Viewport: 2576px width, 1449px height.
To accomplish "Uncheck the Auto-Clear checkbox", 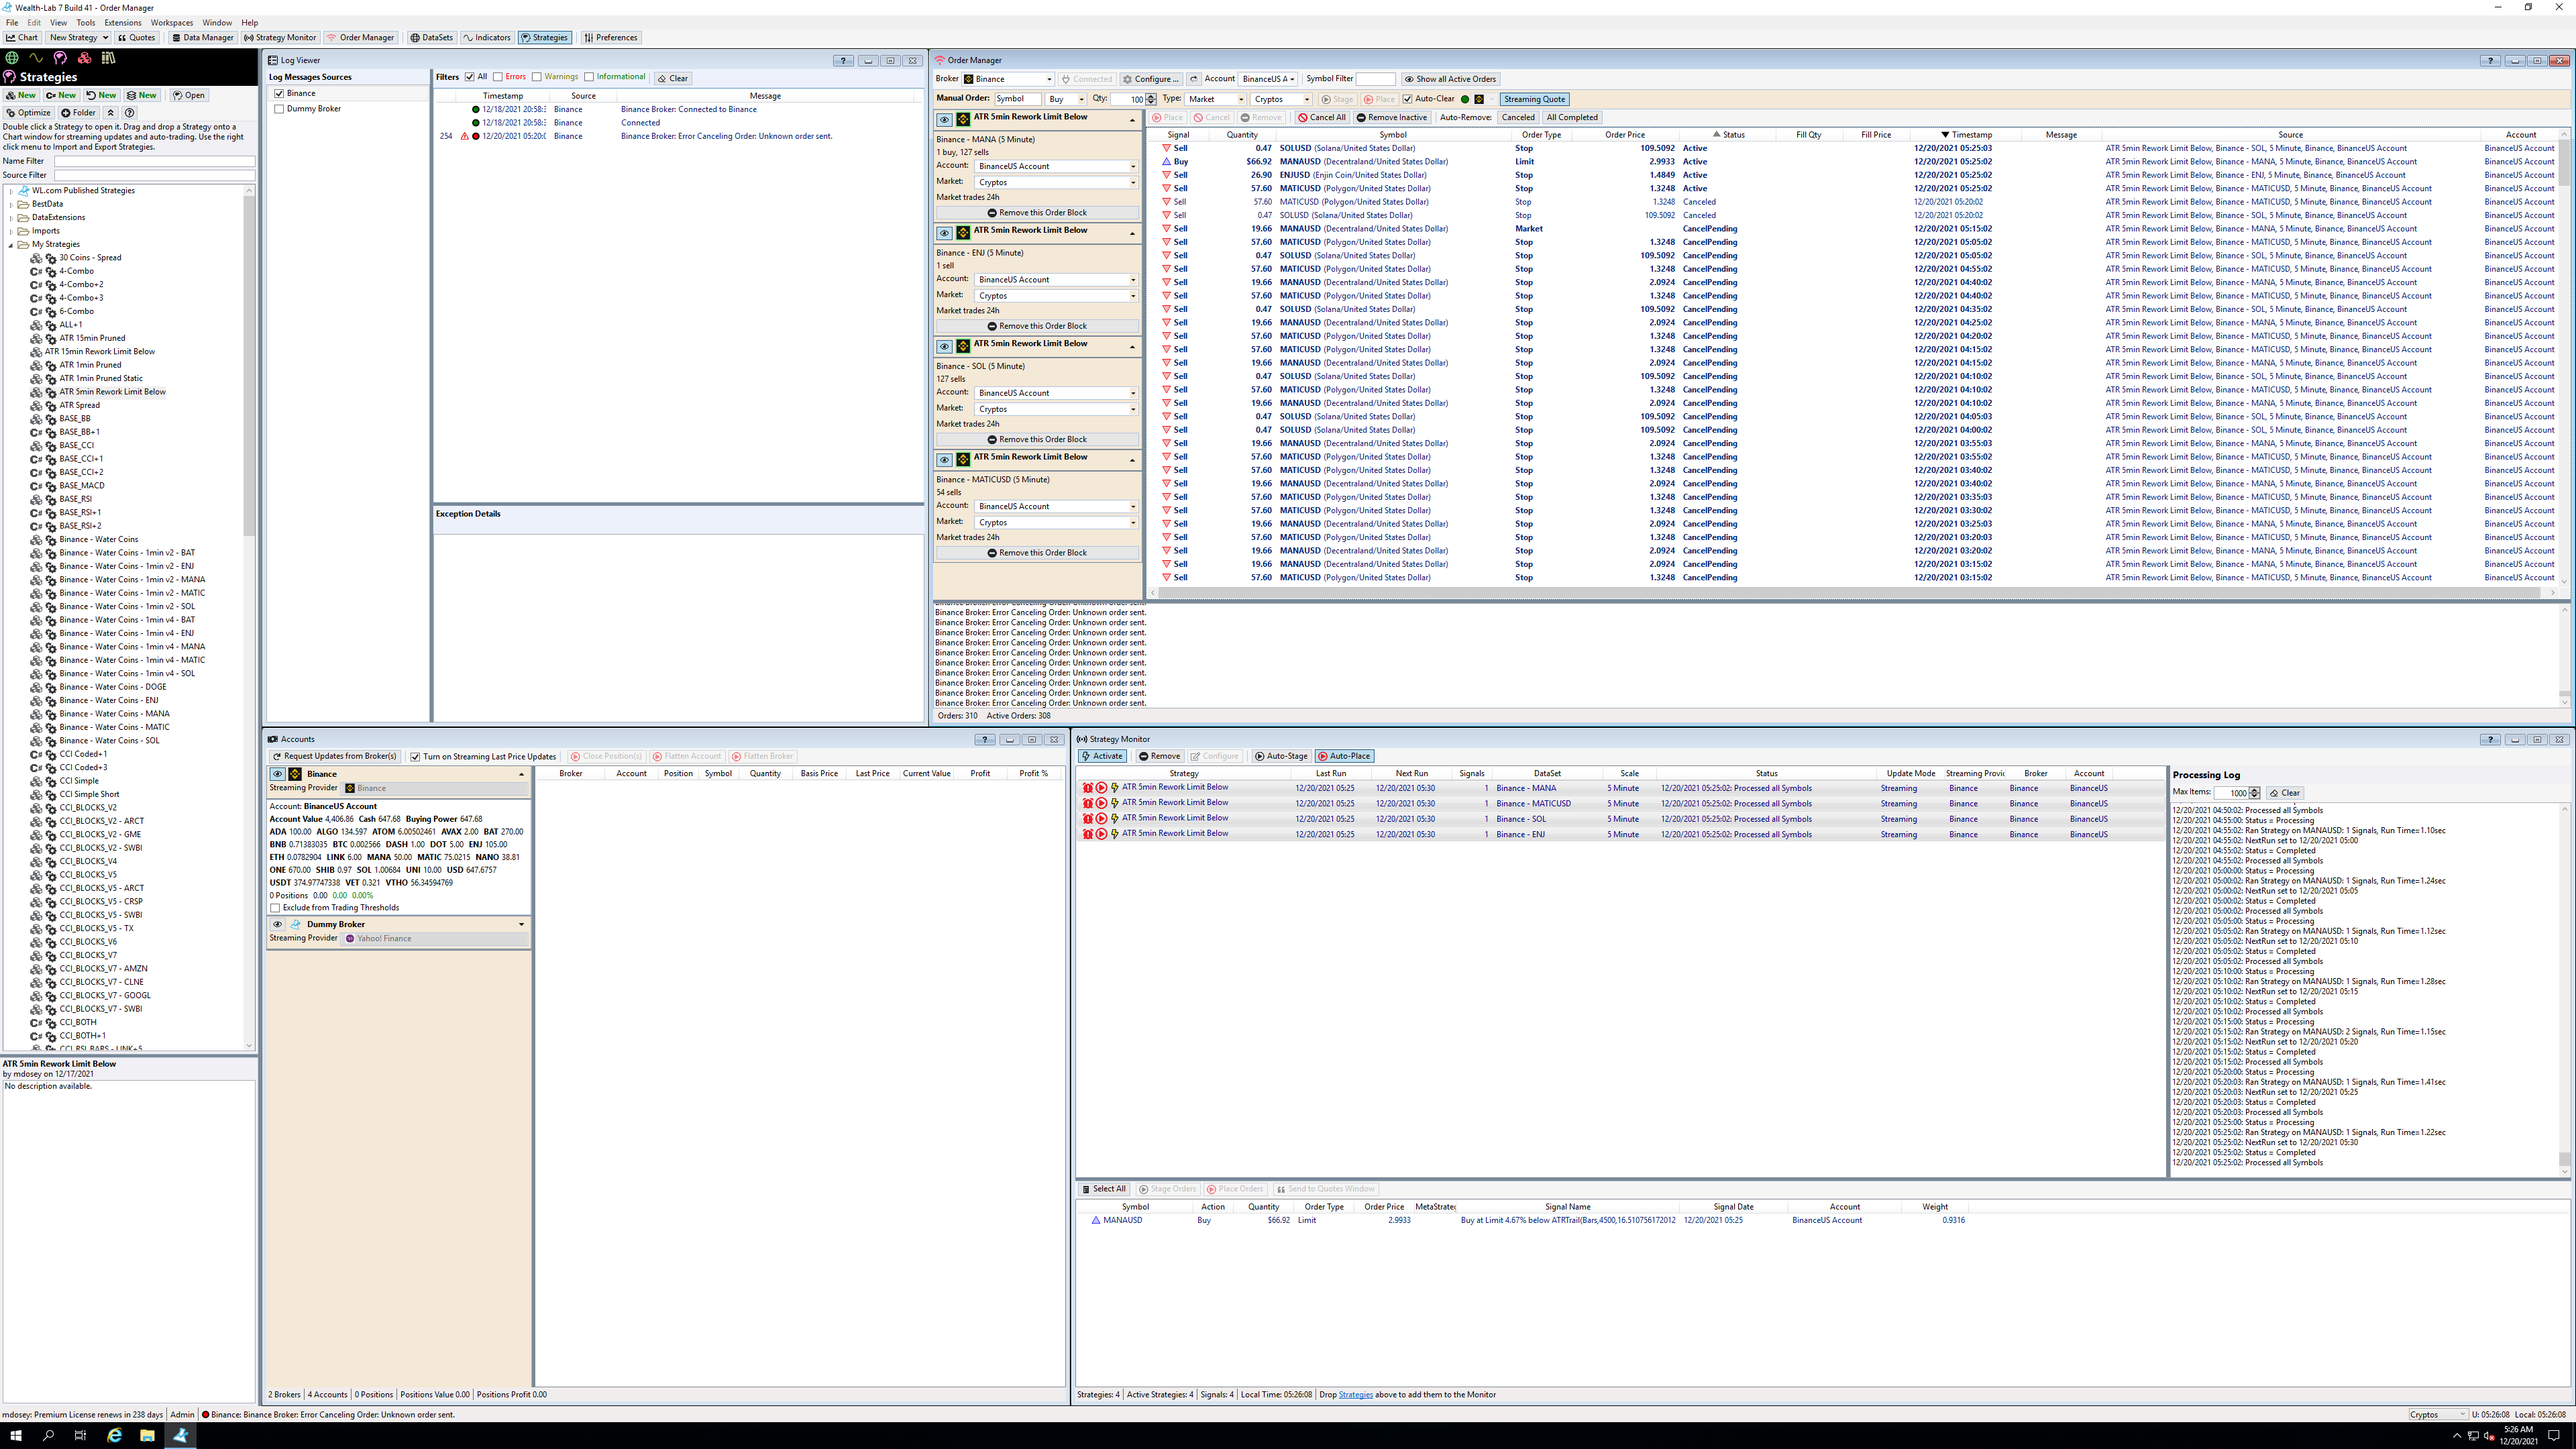I will click(x=1407, y=99).
